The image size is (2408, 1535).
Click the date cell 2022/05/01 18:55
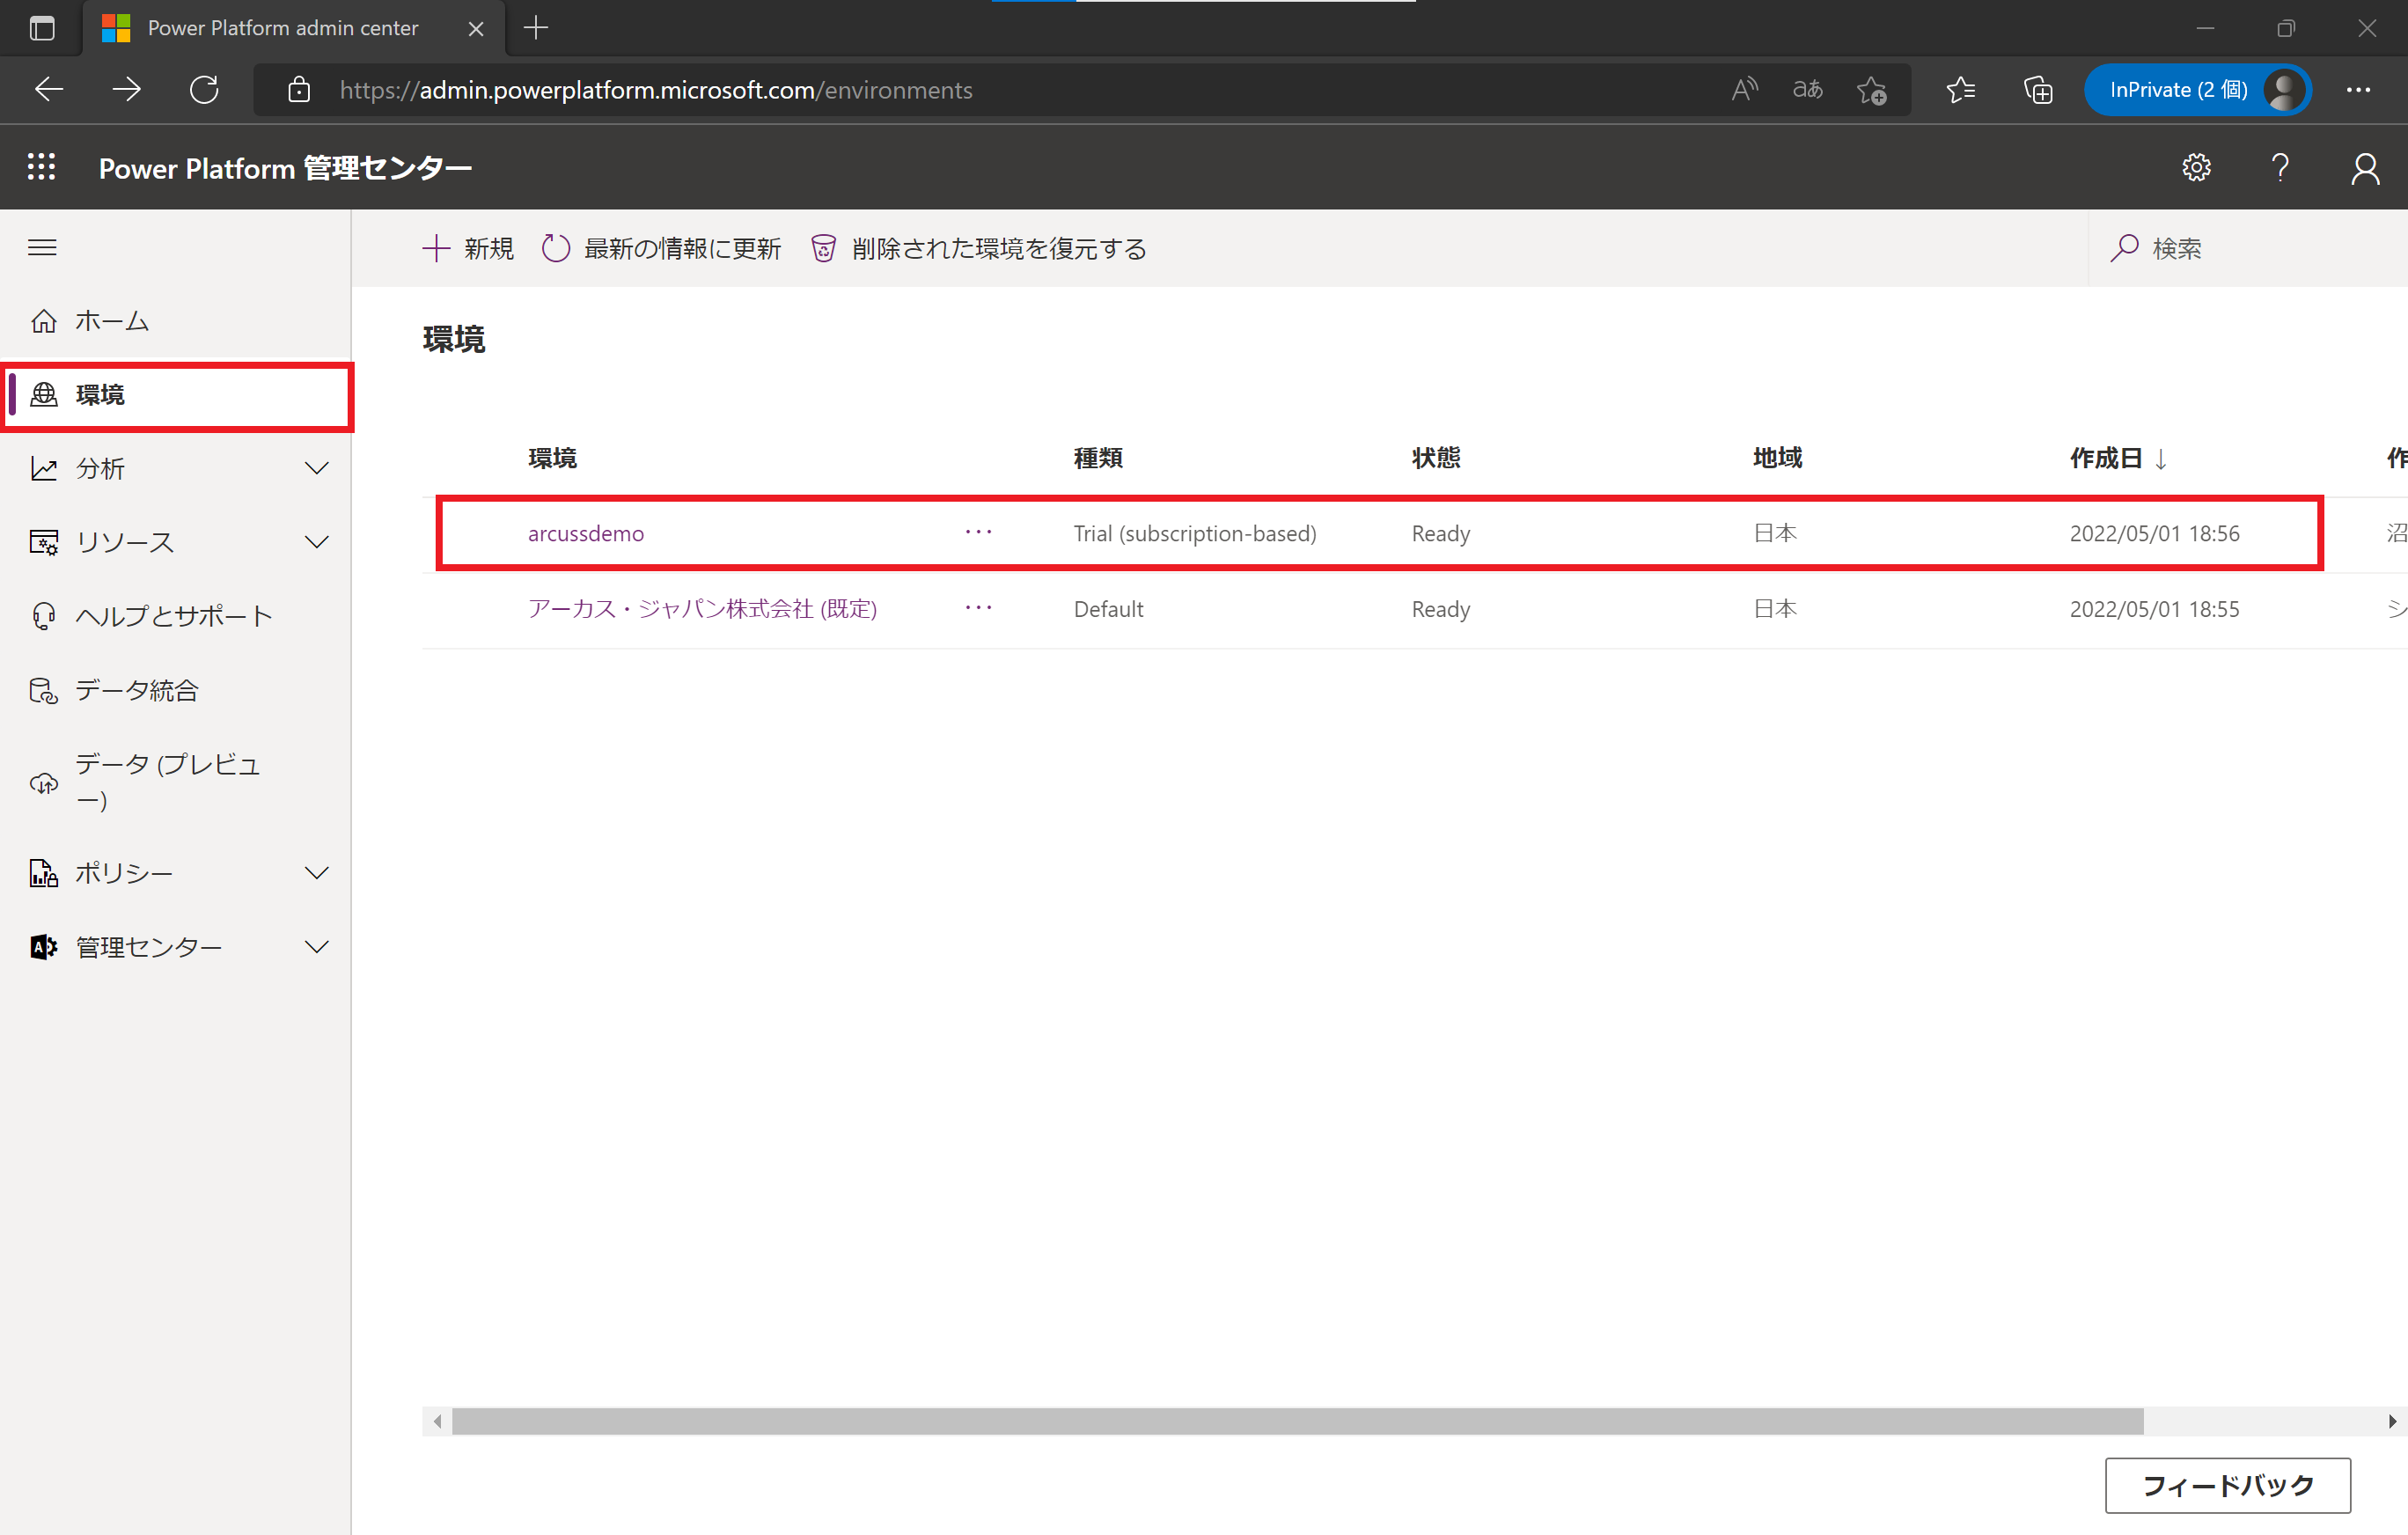pos(2154,609)
